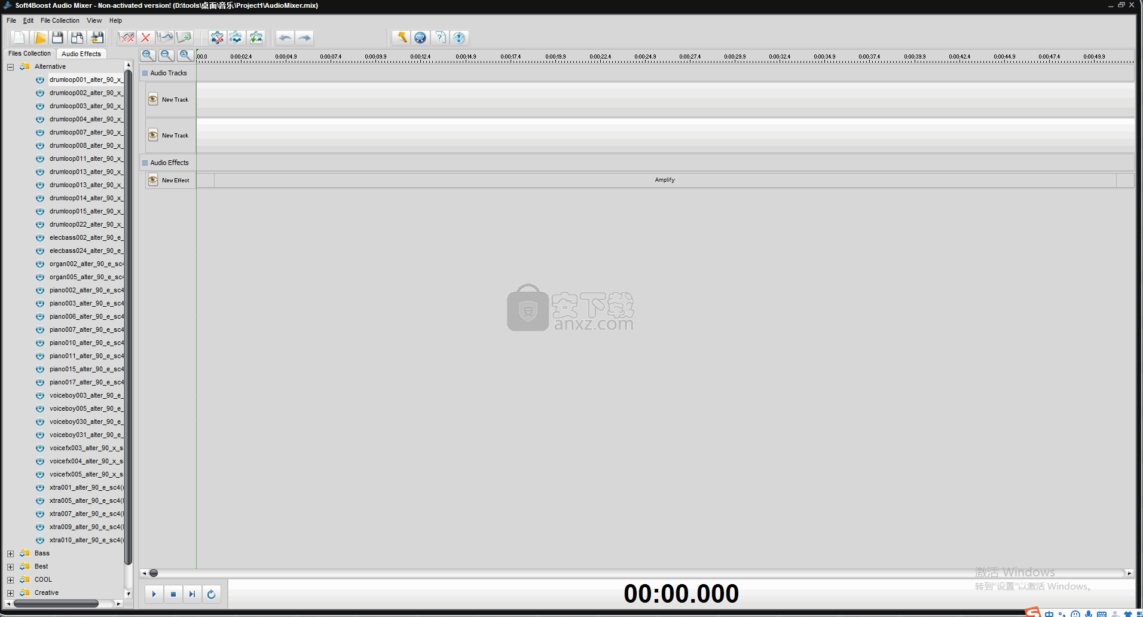Click the loop playback button
Screen dimensions: 1143x617
(x=211, y=594)
